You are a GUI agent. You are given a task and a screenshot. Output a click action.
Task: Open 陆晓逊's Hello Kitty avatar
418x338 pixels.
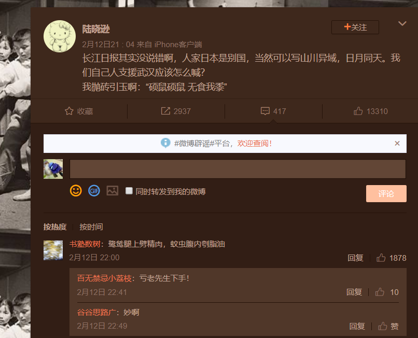tap(60, 36)
